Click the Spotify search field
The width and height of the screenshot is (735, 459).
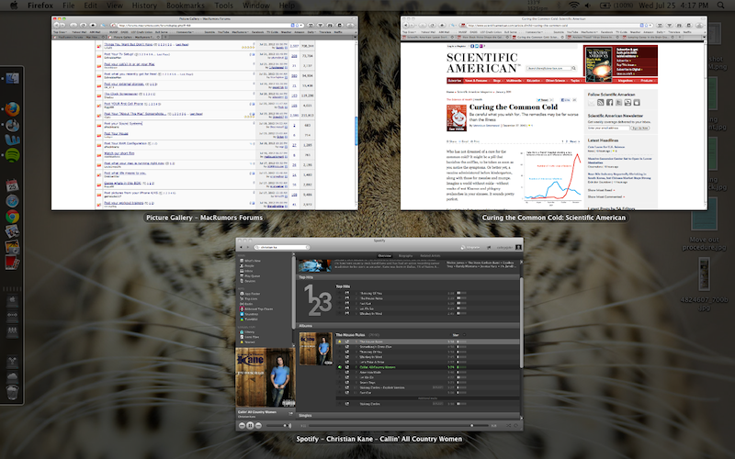point(282,247)
